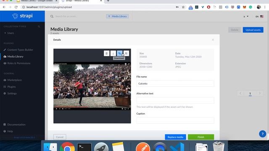The height and width of the screenshot is (151, 269).
Task: Edit the File name field Calcetto
Action: pos(175,83)
